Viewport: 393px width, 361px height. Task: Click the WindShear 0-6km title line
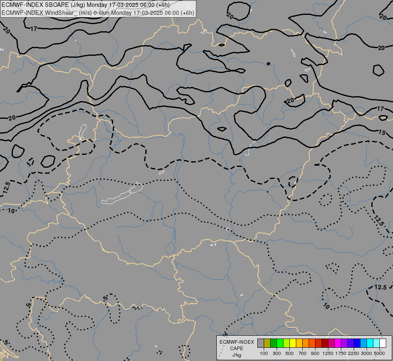click(98, 12)
